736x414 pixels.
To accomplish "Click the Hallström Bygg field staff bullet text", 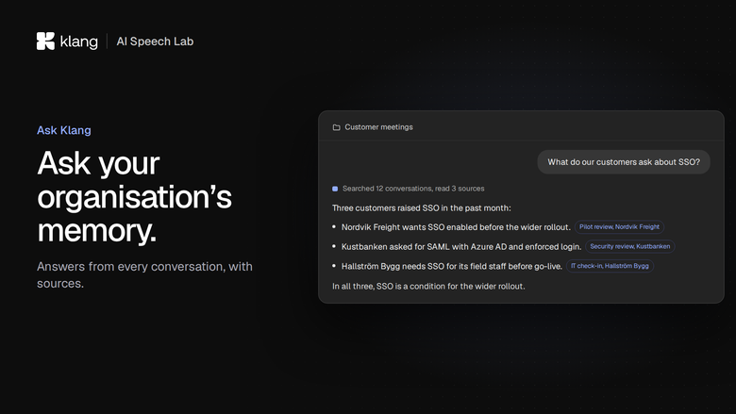I will tap(452, 266).
